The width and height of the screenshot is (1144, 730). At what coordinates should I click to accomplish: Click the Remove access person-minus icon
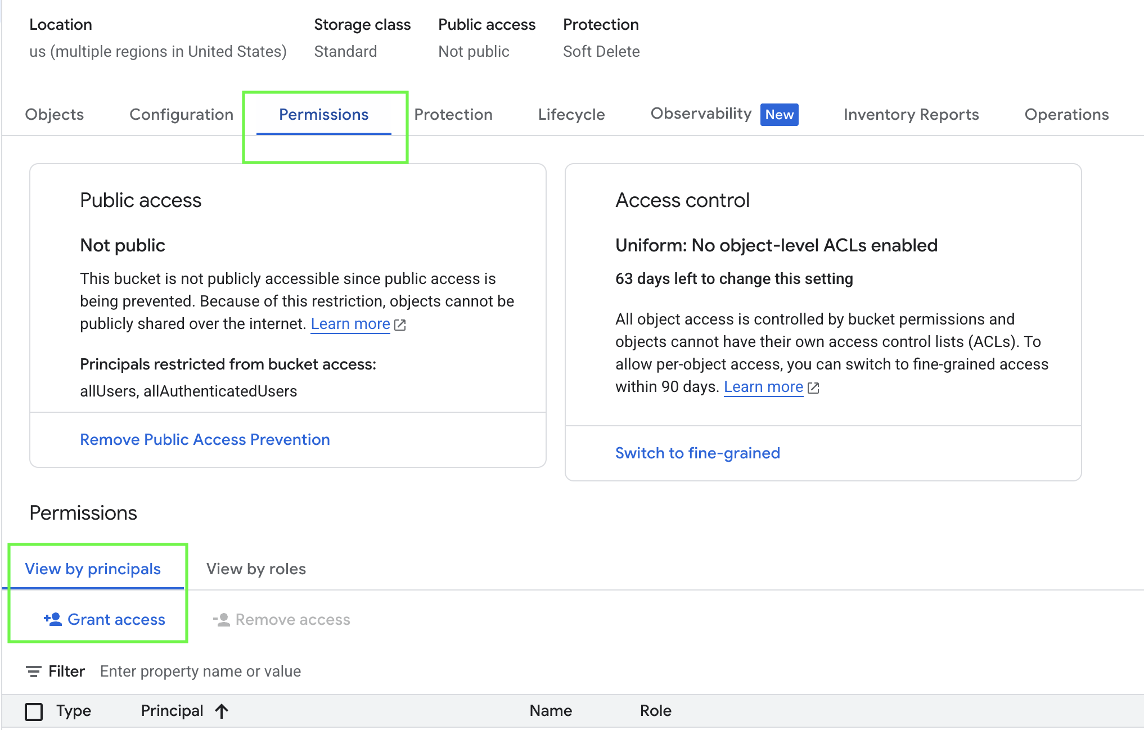[x=222, y=619]
